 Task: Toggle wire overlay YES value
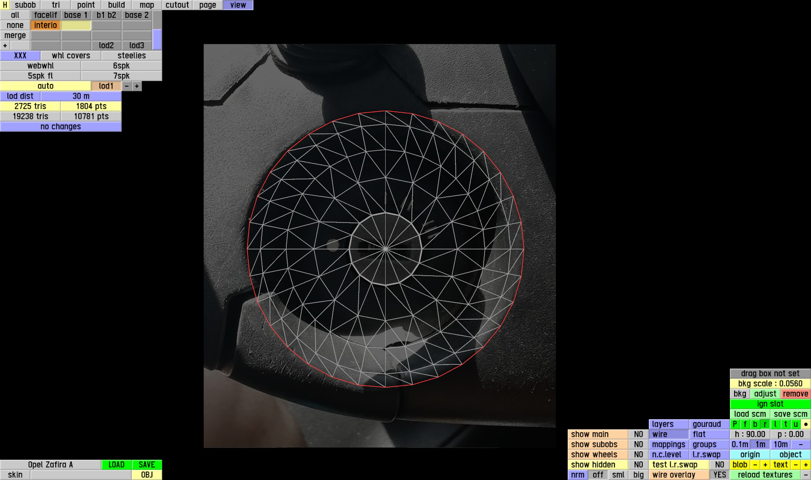coord(719,475)
